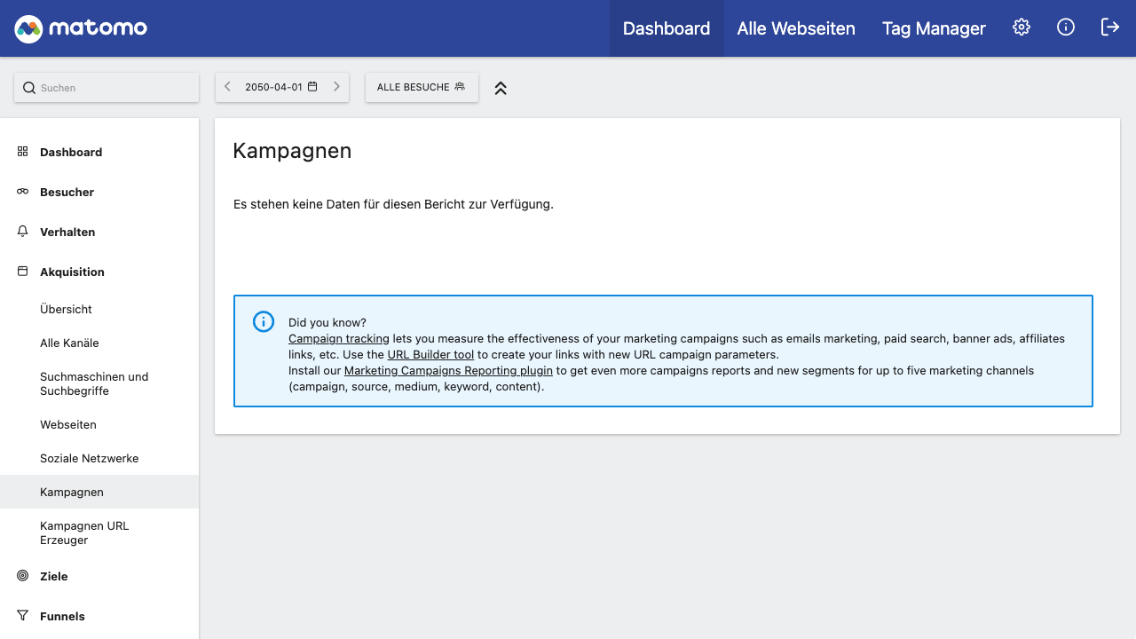Screen dimensions: 1136x639
Task: Expand the Ziele sidebar section
Action: pyautogui.click(x=99, y=576)
